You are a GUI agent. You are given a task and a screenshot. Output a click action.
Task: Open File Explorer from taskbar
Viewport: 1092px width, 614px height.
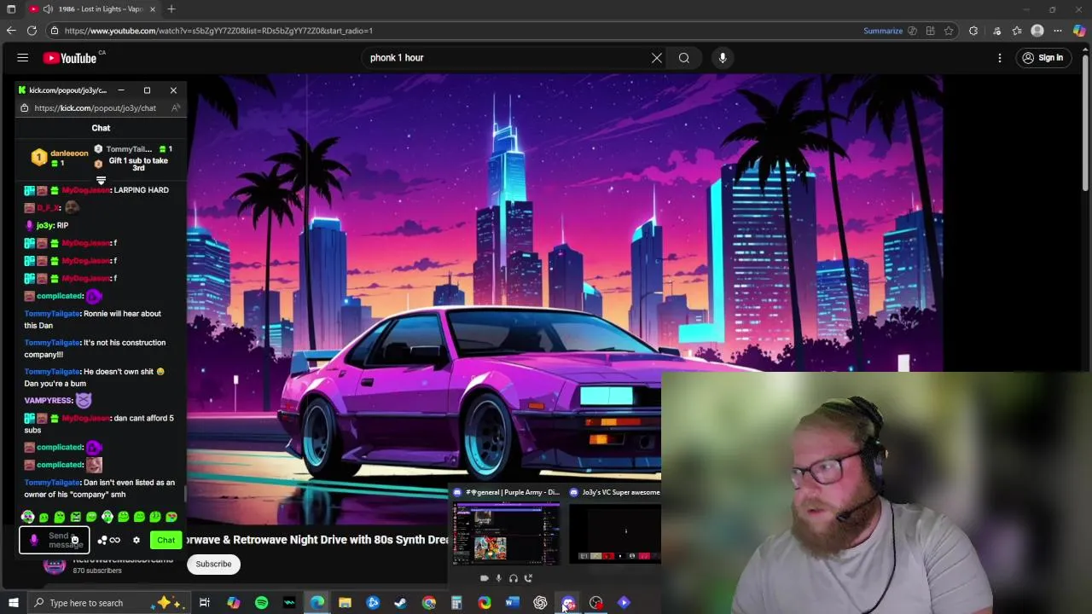(x=345, y=603)
